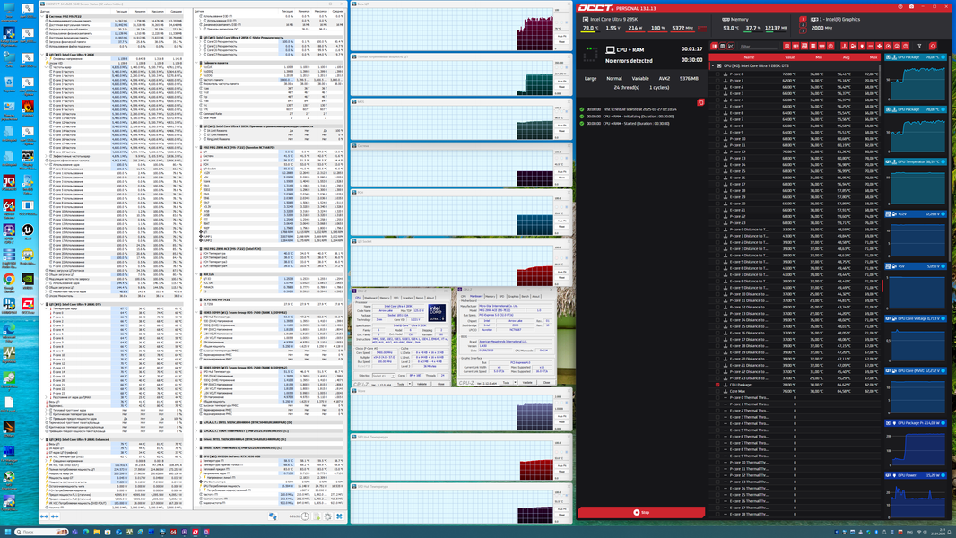Check the P-core 0 sensor checkbox in OCCT
The image size is (956, 538).
point(717,74)
